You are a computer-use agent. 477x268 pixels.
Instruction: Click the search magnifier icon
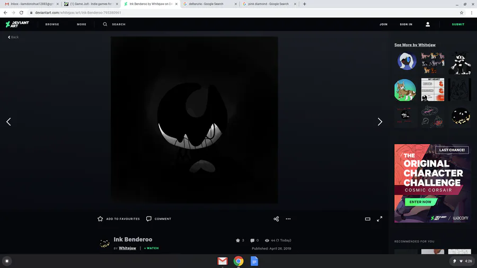pyautogui.click(x=105, y=24)
